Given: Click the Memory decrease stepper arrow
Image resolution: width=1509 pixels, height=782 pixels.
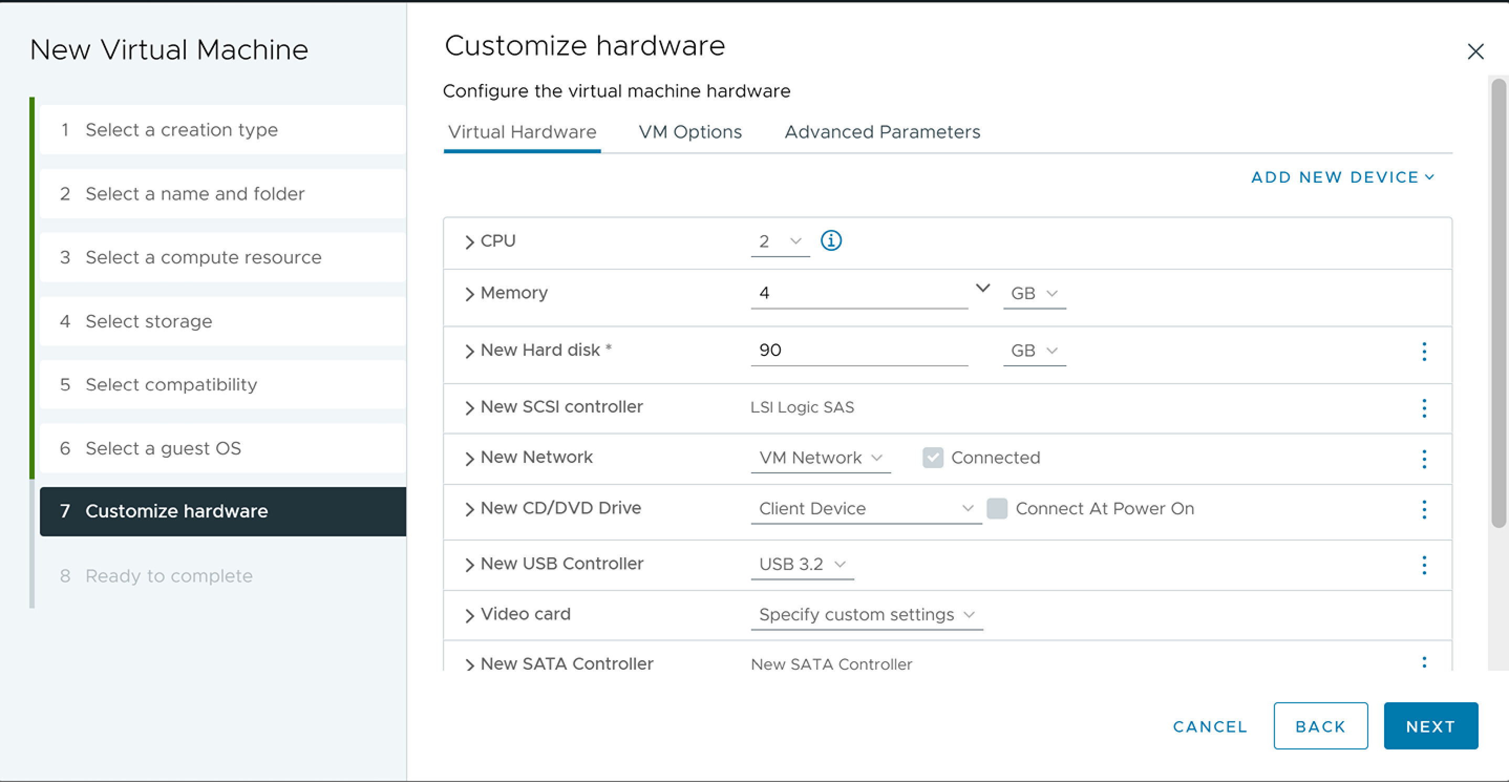Looking at the screenshot, I should (x=983, y=288).
